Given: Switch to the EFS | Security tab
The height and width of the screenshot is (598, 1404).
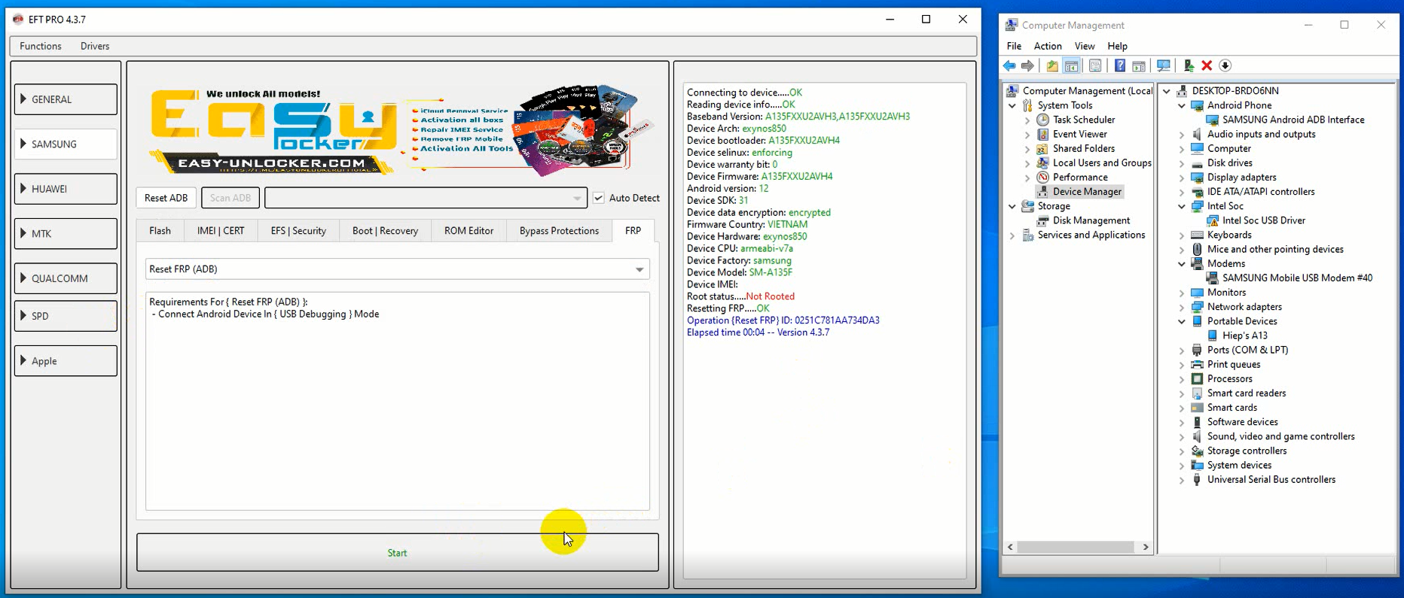Looking at the screenshot, I should point(298,231).
